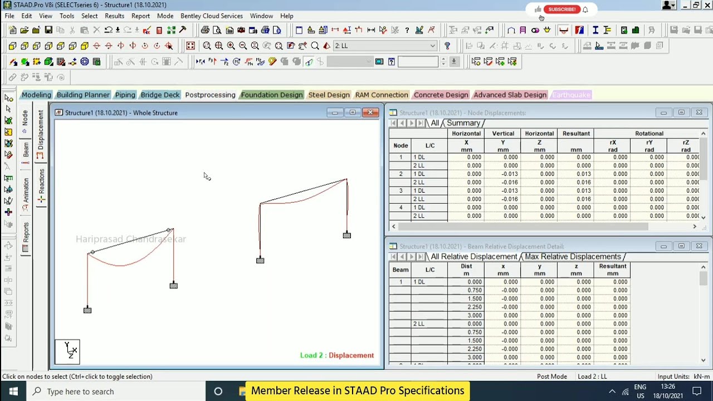
Task: Show hidden system tray icons chevron
Action: [x=612, y=392]
